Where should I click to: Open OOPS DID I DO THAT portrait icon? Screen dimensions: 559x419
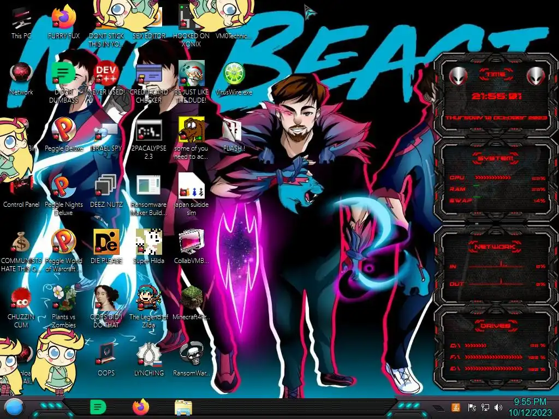tap(106, 307)
